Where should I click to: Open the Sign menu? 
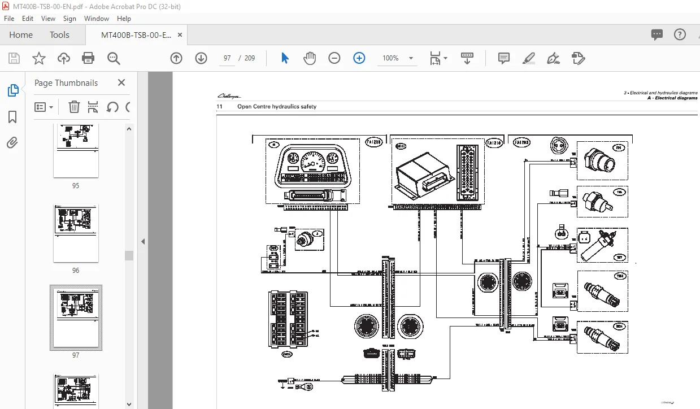click(x=69, y=19)
